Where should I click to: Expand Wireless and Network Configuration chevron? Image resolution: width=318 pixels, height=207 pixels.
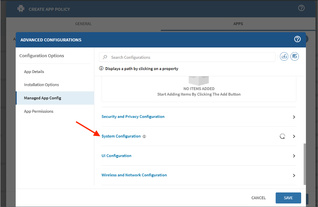click(294, 175)
